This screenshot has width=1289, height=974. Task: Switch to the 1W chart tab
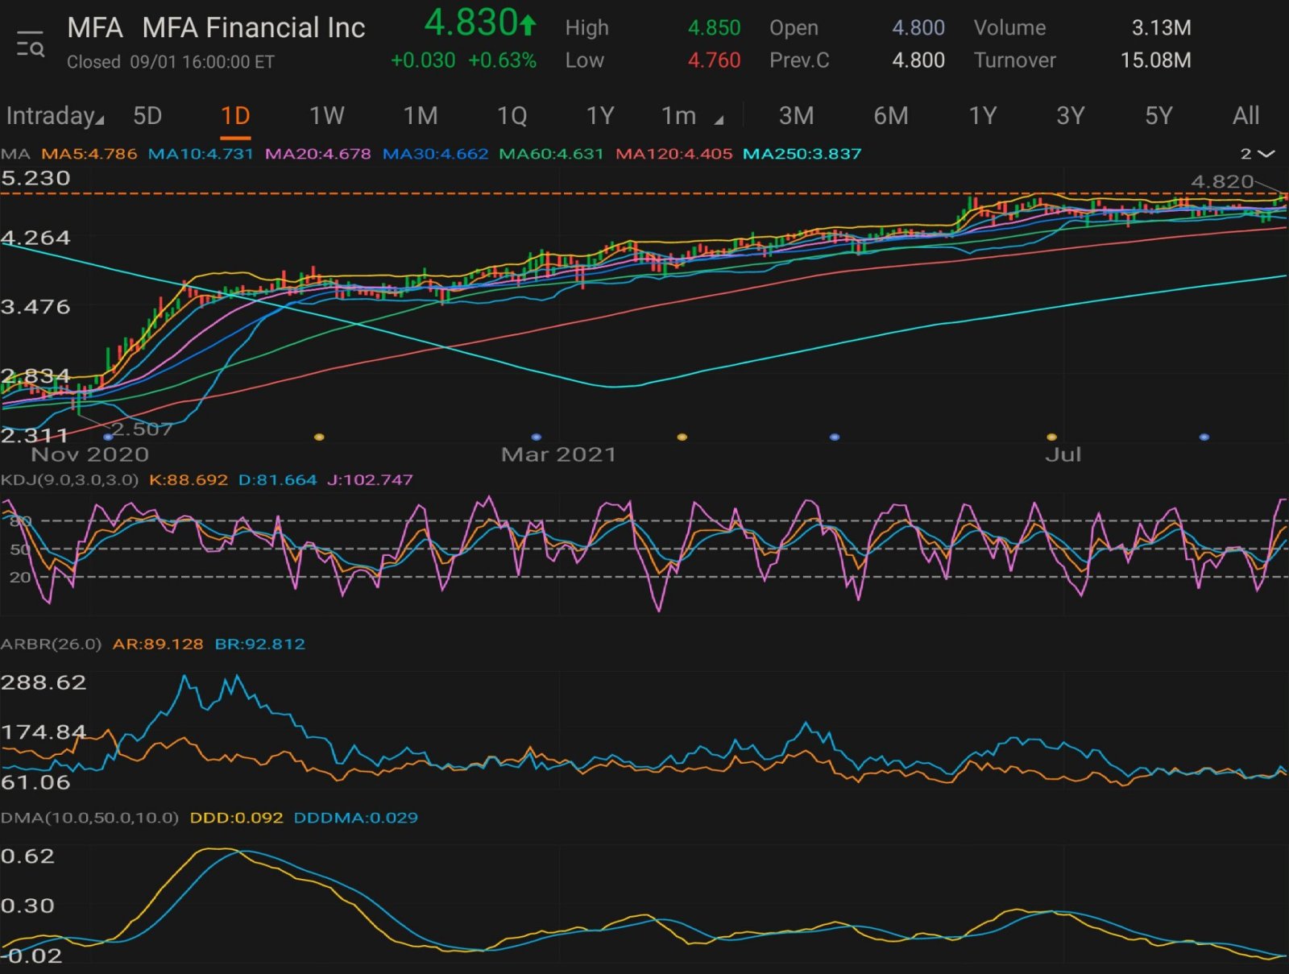(x=326, y=115)
